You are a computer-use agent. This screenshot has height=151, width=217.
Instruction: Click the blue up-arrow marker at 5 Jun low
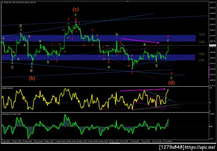tap(132, 68)
